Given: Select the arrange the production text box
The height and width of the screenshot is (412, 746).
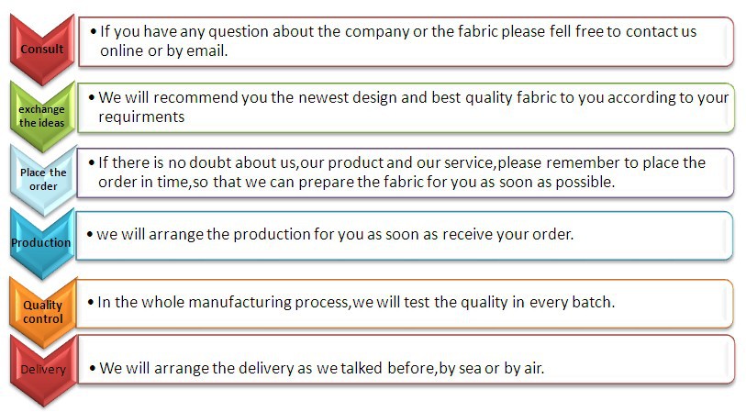Looking at the screenshot, I should (405, 236).
